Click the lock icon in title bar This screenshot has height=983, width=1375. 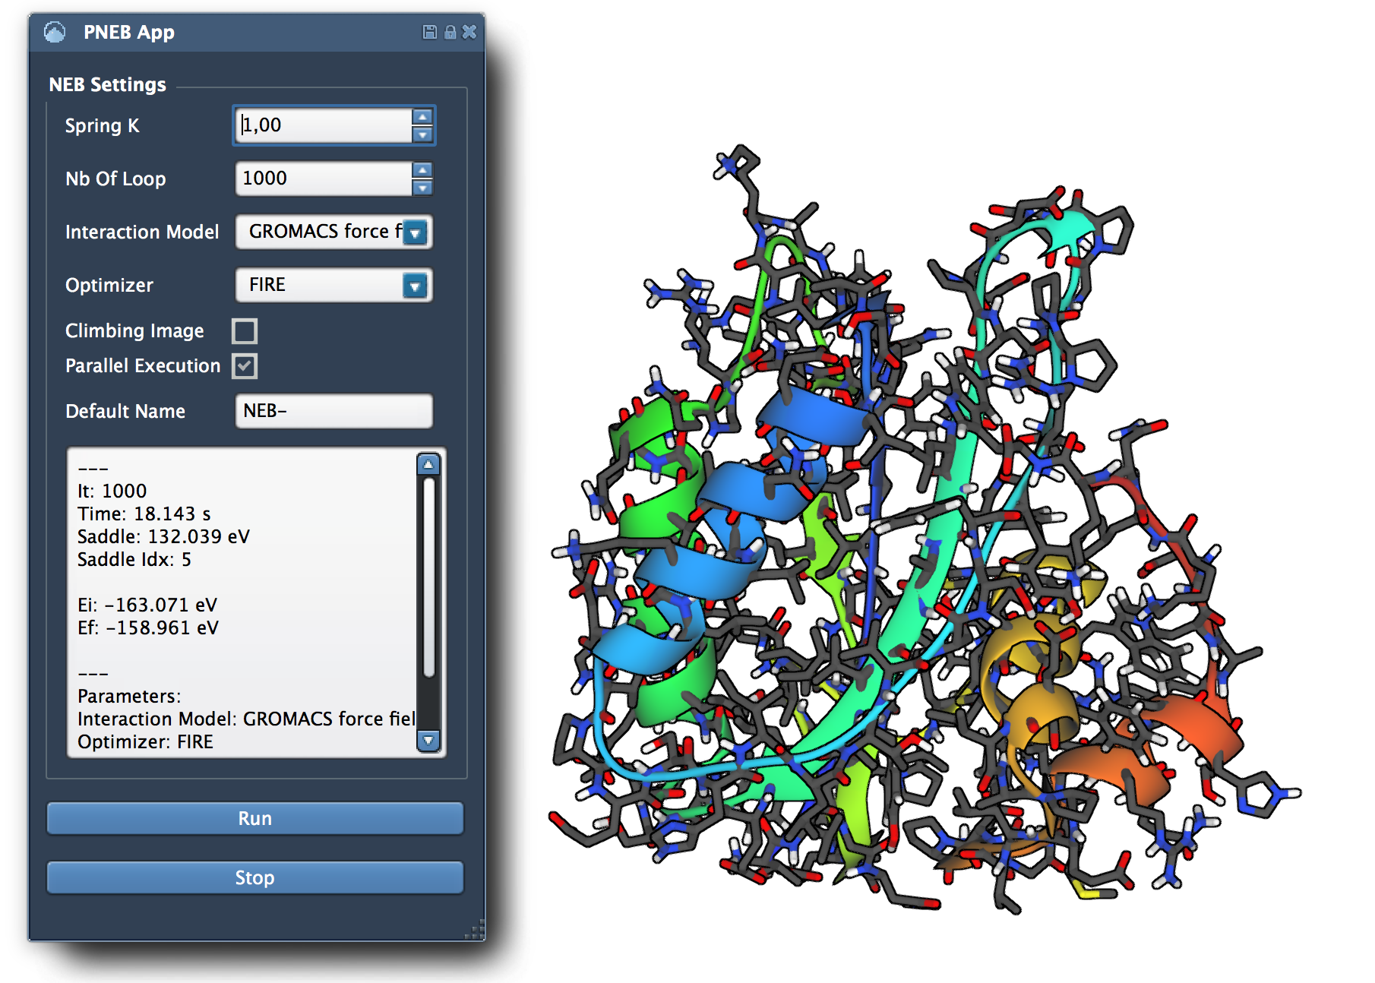click(x=450, y=32)
